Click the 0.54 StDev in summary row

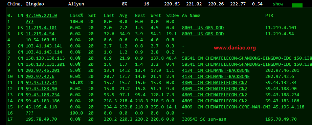257,4
